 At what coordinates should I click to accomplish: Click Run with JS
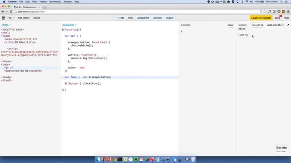coord(257,25)
